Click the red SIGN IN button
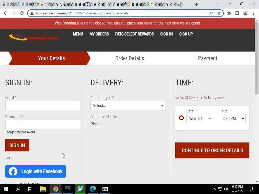 [x=17, y=145]
